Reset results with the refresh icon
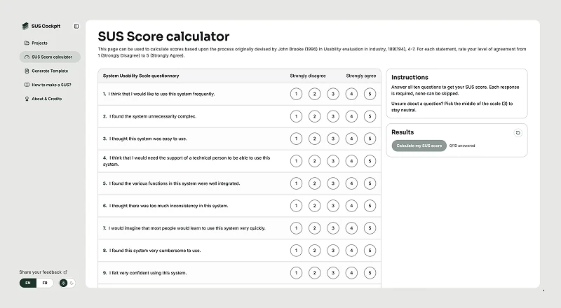 pyautogui.click(x=518, y=133)
